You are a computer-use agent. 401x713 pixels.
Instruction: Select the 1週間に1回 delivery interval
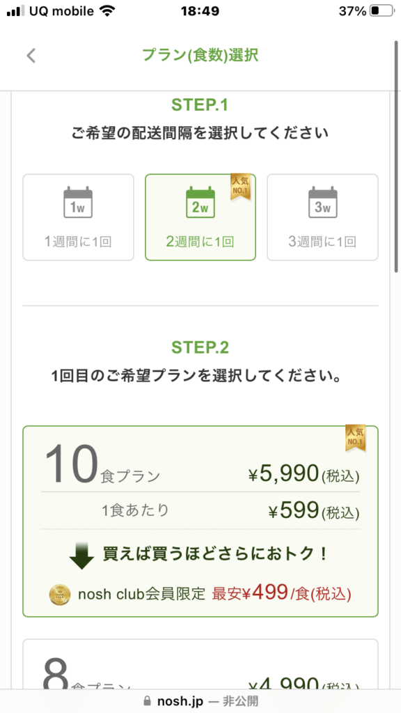coord(78,217)
